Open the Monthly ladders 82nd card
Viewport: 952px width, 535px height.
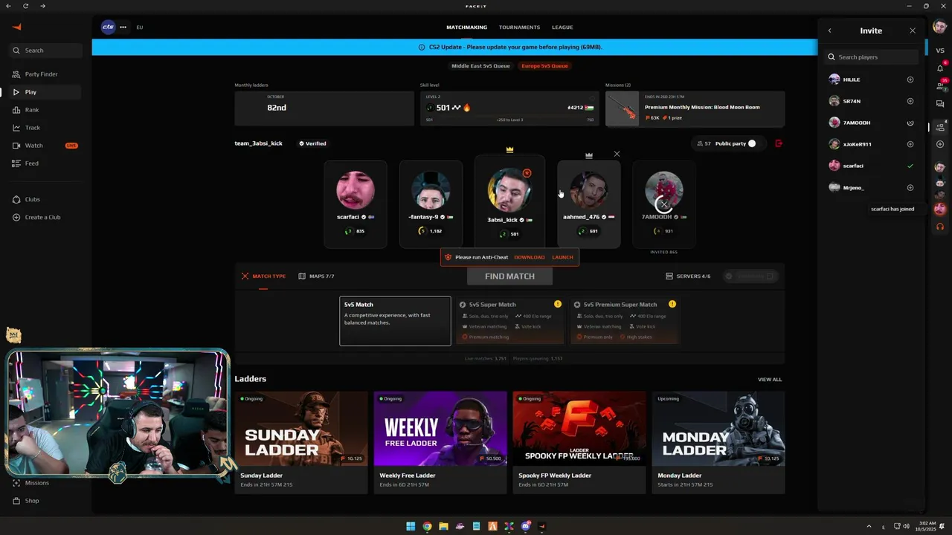point(324,108)
